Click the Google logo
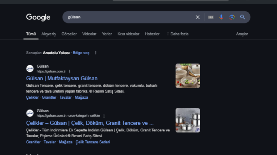Screen dimensions: 277x155 click(38, 17)
